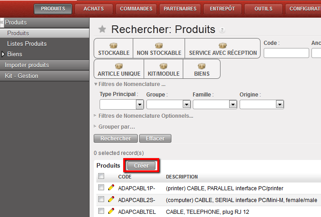The width and height of the screenshot is (321, 217).
Task: Select the Stockable filter icon
Action: point(113,46)
